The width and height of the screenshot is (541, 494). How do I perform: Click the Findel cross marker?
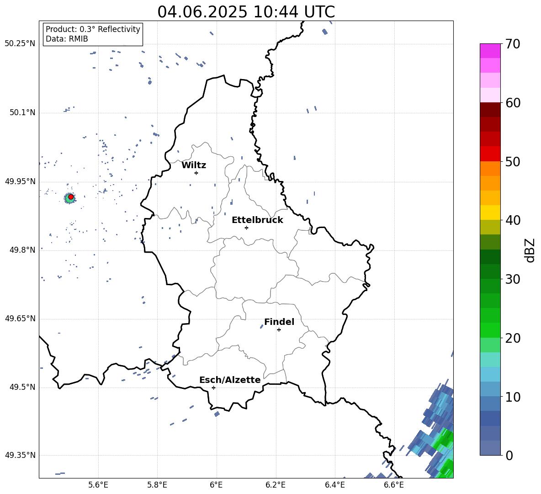279,330
